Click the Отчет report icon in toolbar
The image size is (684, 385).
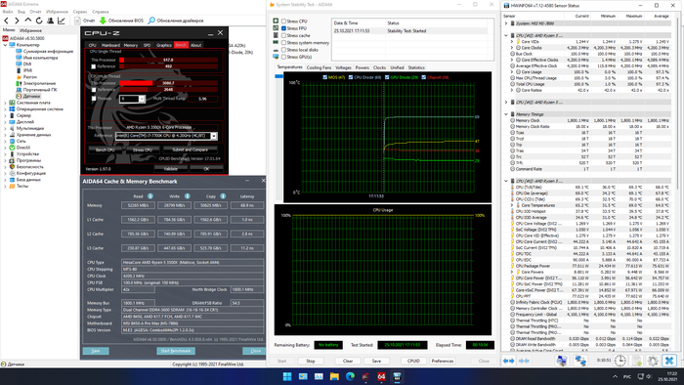[x=77, y=21]
